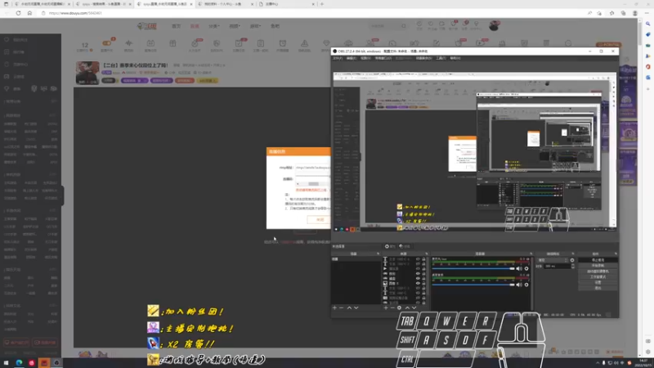Viewport: 654px width, 368px height.
Task: Click the Douyu logo in page header
Action: coord(147,26)
